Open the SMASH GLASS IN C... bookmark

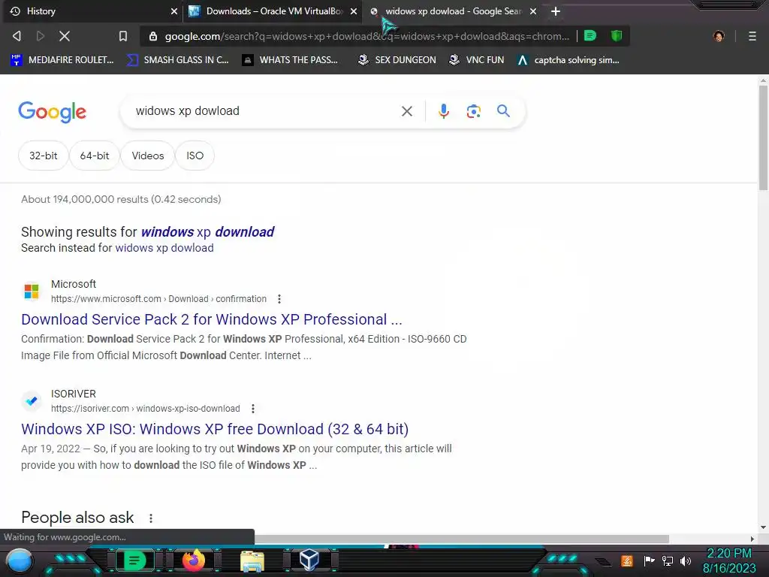coord(177,60)
